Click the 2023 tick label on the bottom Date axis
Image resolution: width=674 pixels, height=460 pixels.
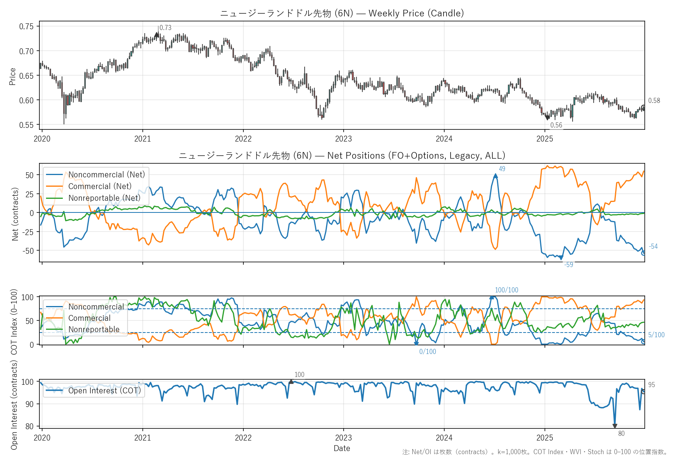(344, 438)
